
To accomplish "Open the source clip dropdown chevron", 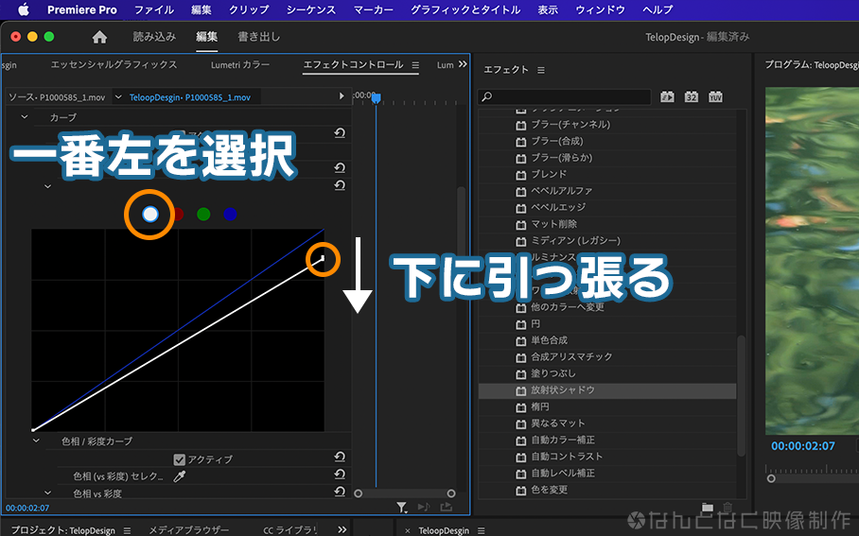I will [118, 97].
